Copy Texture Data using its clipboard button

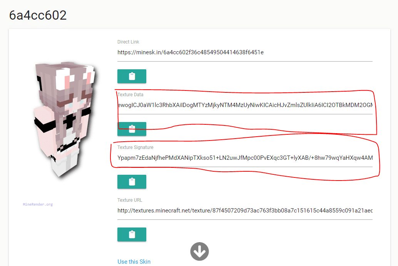point(132,129)
